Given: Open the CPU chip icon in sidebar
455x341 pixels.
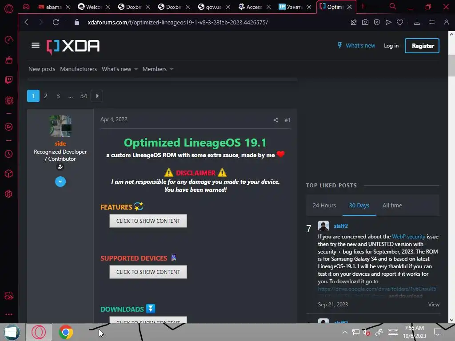Looking at the screenshot, I should (9, 100).
